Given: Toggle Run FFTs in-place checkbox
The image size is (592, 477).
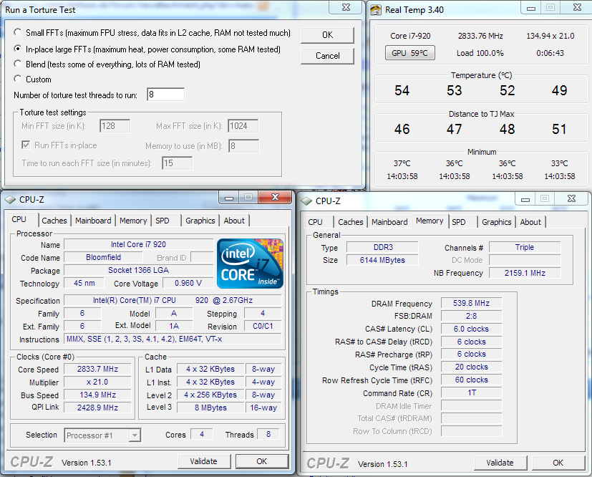Looking at the screenshot, I should click(26, 145).
